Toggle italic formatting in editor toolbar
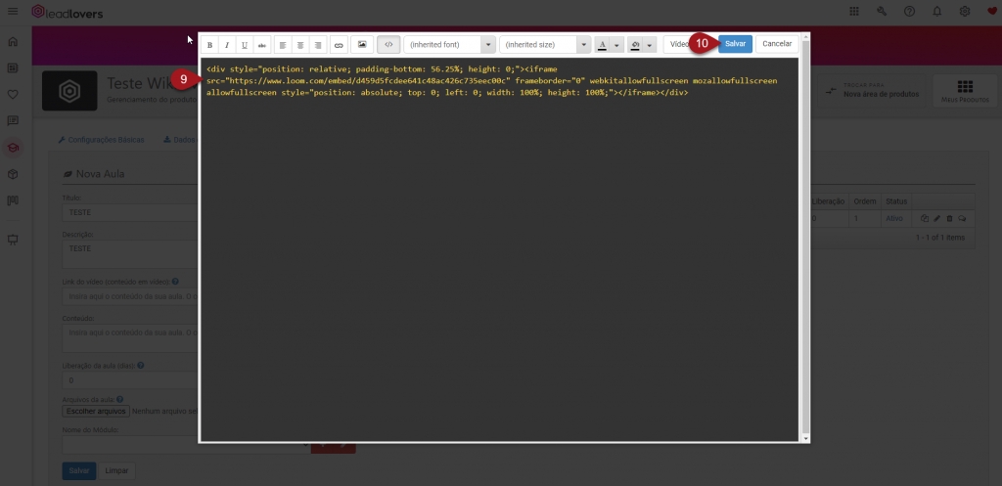Screen dimensions: 1002x486 click(x=226, y=45)
